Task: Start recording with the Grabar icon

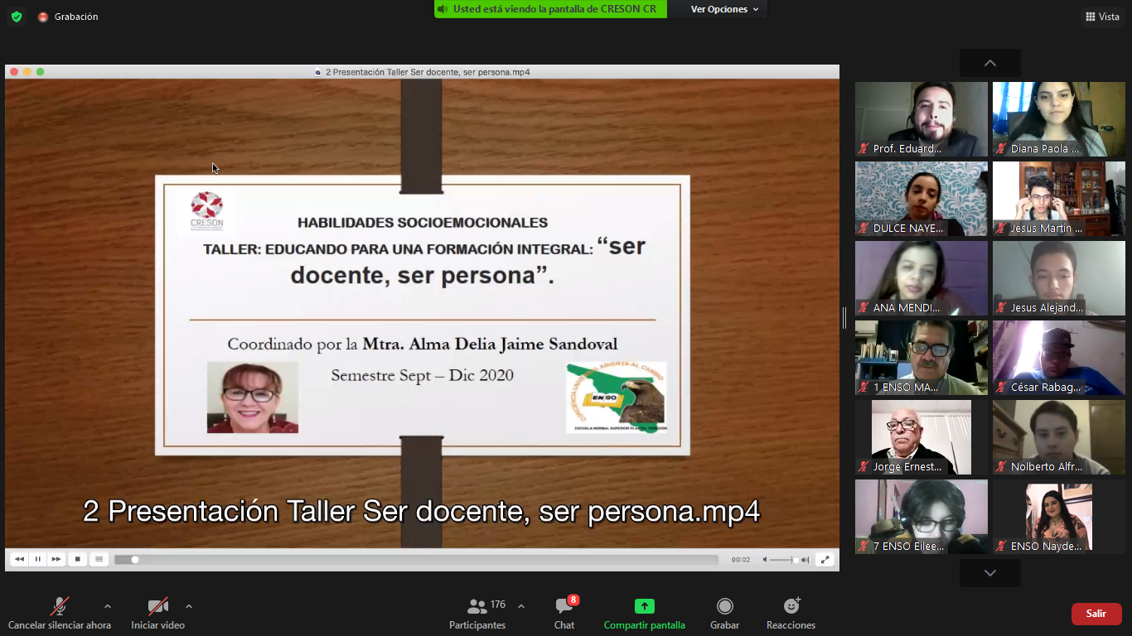Action: 724,607
